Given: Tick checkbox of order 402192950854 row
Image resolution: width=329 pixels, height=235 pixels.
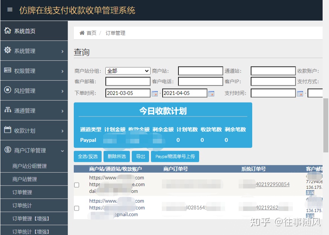Looking at the screenshot, I should (76, 185).
